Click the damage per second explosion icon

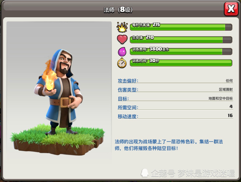coord(122,27)
